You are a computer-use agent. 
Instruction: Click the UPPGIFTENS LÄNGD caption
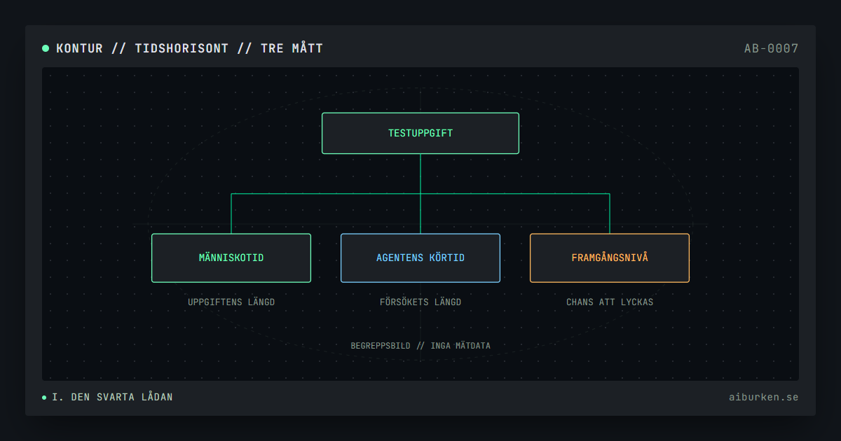[231, 302]
